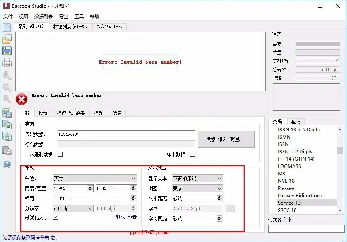The image size is (347, 242).
Task: Click the 文本 link next to 过滤器
Action: point(288,220)
